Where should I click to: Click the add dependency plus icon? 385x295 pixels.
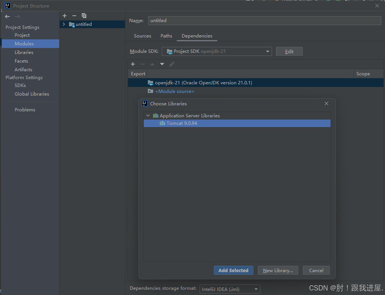tap(133, 64)
